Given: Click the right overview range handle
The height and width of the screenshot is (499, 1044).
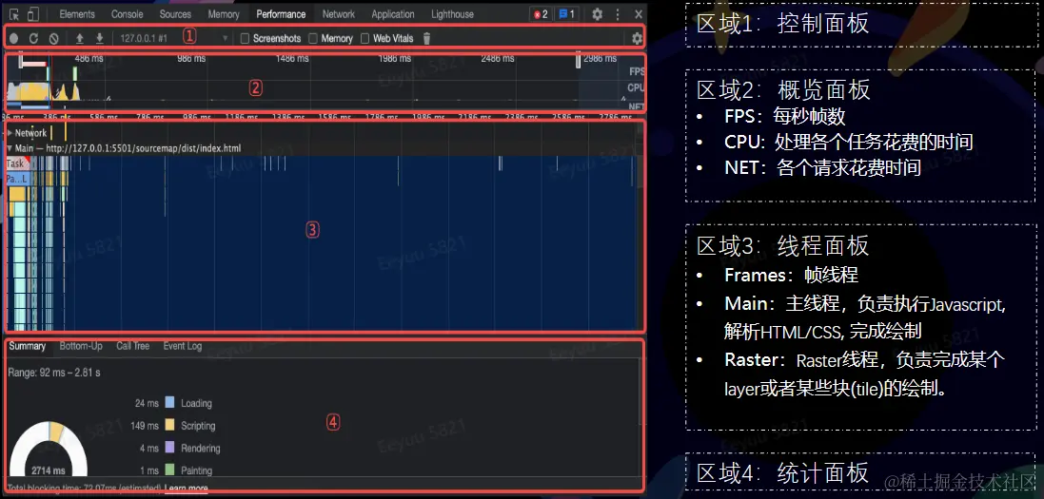Looking at the screenshot, I should (x=579, y=61).
